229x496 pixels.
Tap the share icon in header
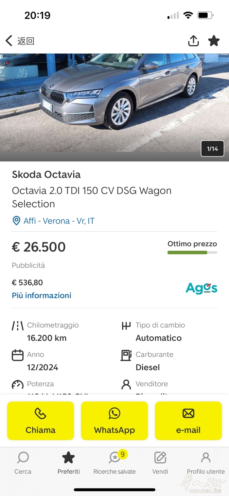[x=193, y=41]
